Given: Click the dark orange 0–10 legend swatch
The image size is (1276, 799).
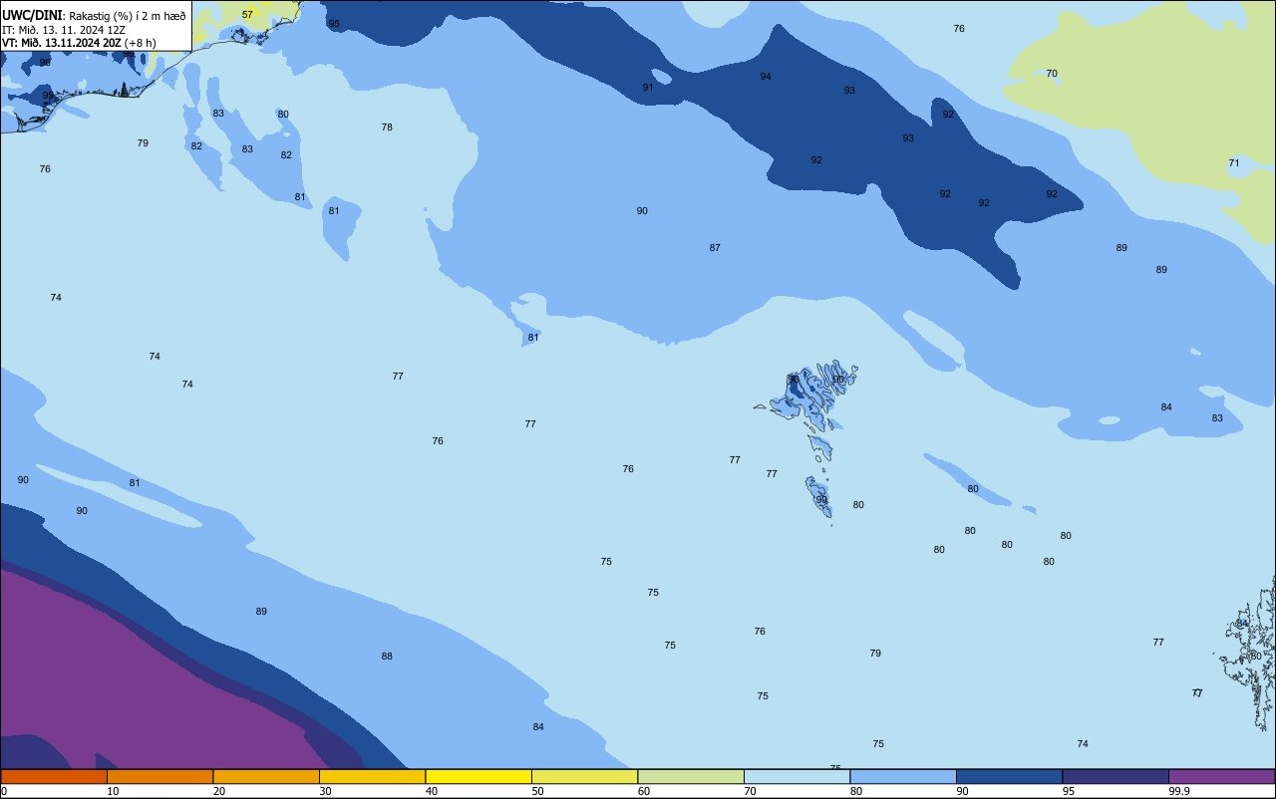Looking at the screenshot, I should pyautogui.click(x=54, y=776).
